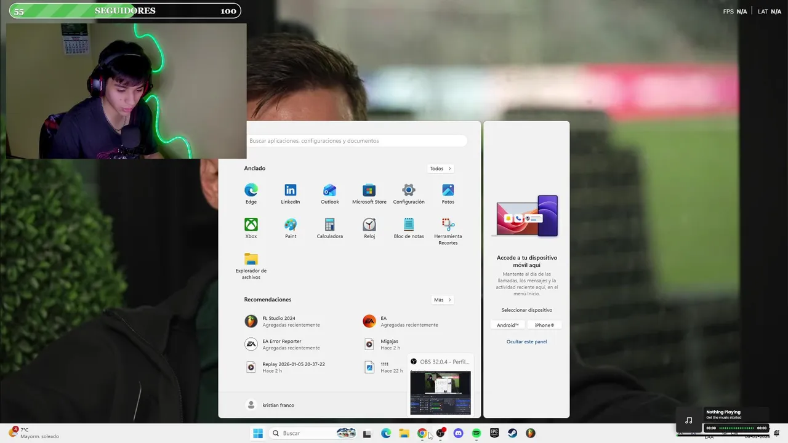Click the music widget progress bar
Screen dimensions: 788x443
tap(736, 428)
